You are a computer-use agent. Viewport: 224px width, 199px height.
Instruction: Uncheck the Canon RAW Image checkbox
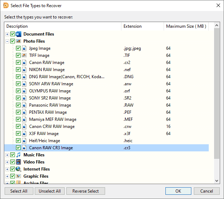pyautogui.click(x=18, y=63)
